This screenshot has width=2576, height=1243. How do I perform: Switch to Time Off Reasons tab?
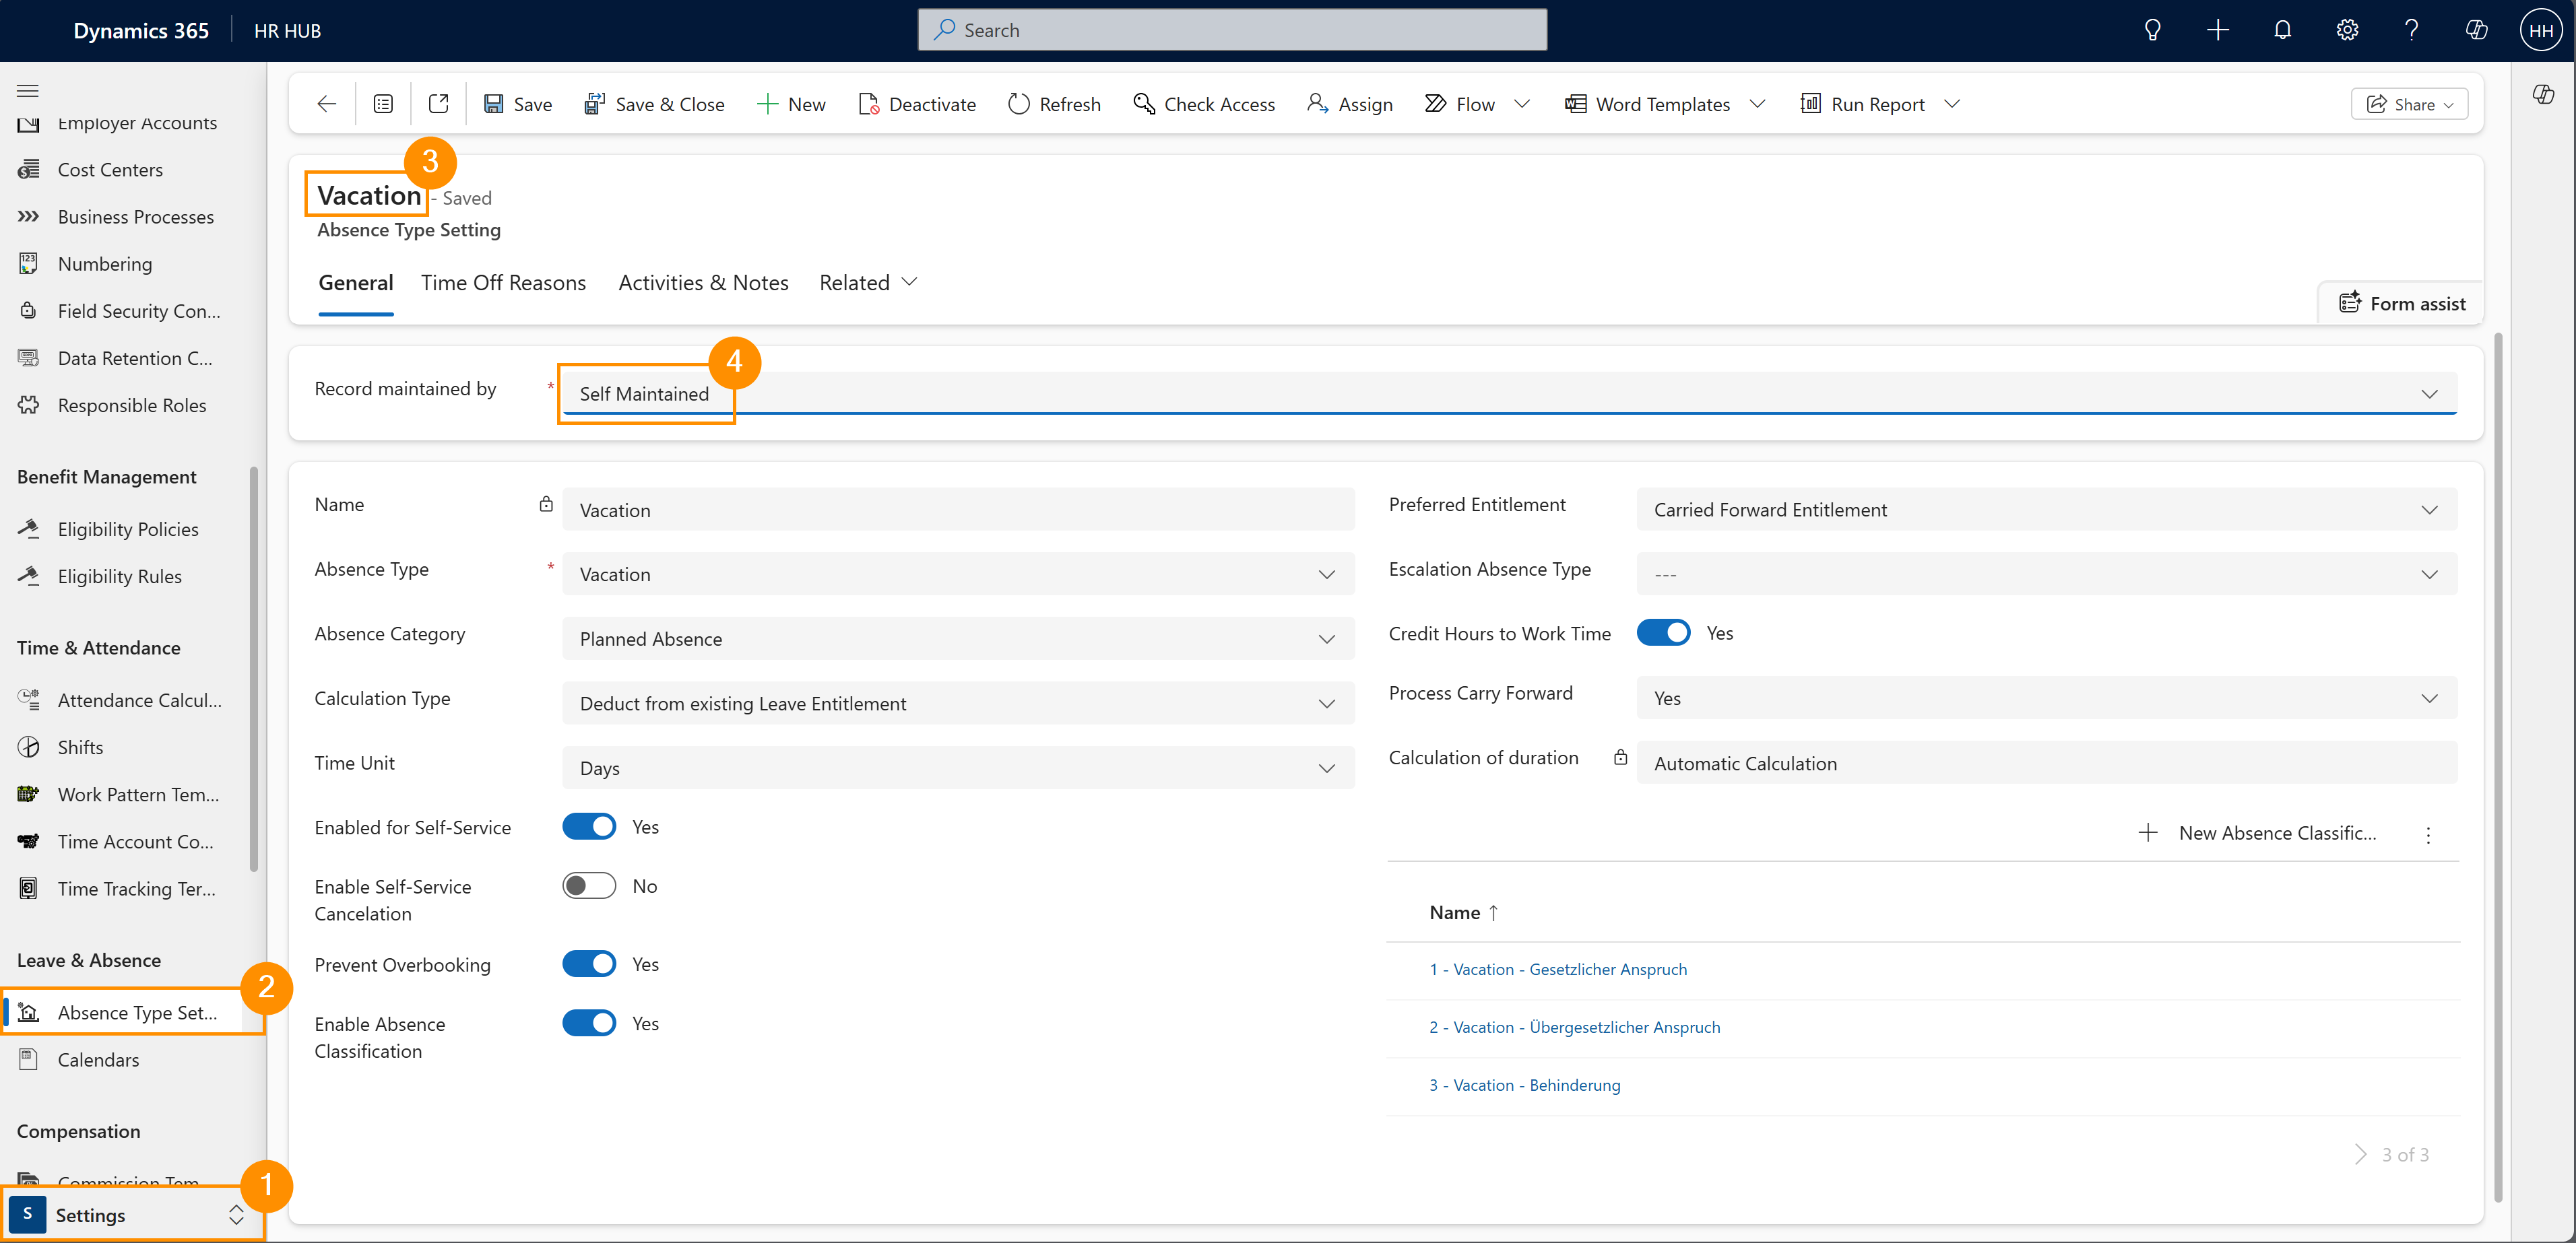[x=503, y=283]
